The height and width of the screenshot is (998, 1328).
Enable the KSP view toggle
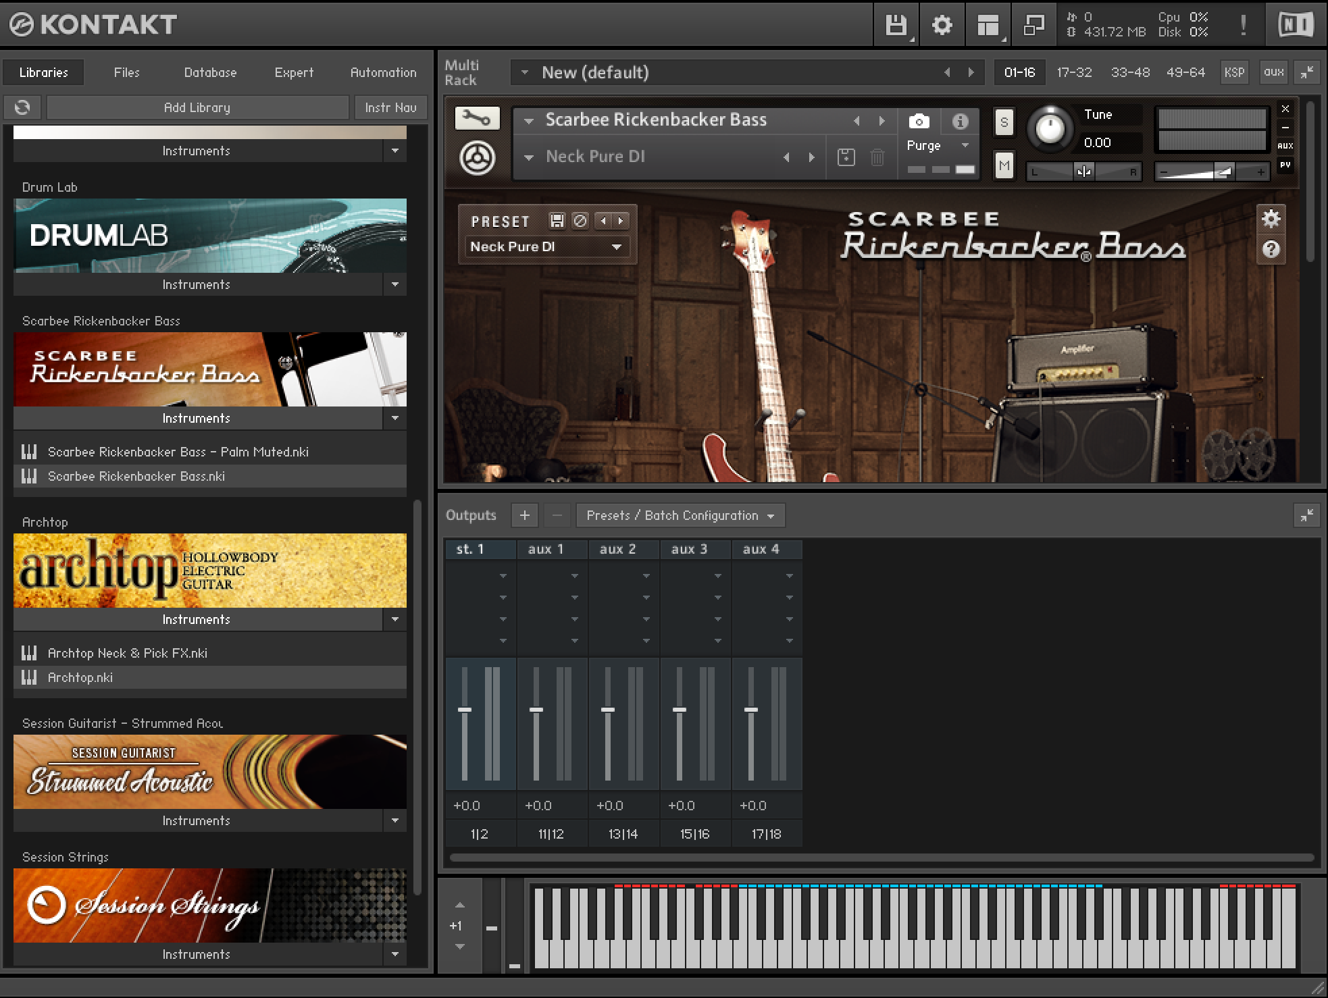[x=1234, y=72]
